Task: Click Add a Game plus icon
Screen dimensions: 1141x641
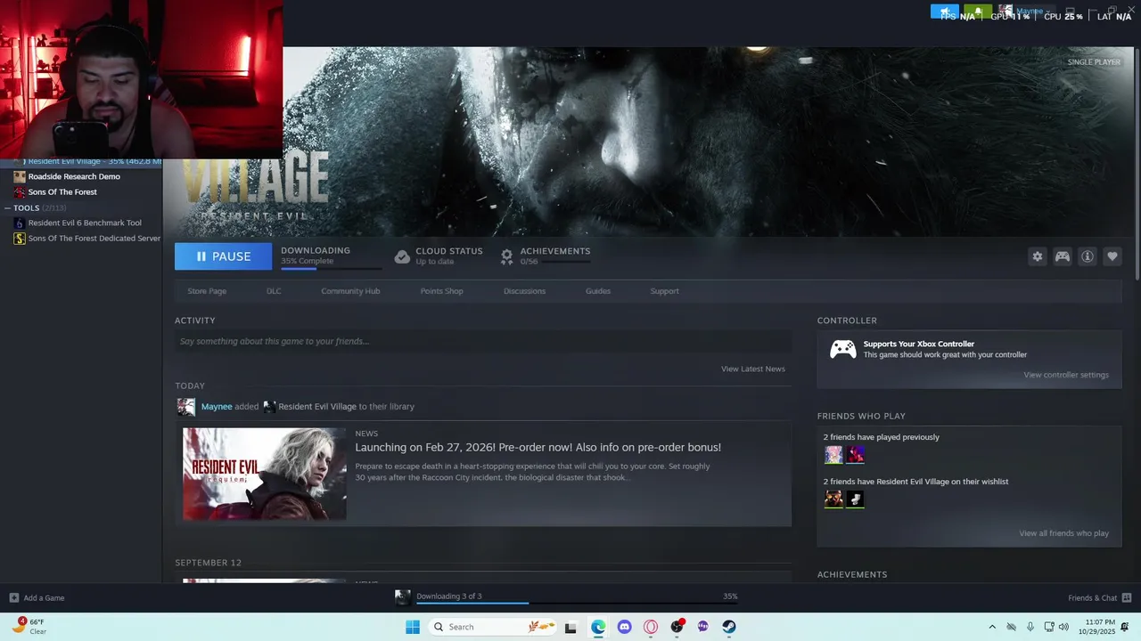Action: [x=13, y=598]
